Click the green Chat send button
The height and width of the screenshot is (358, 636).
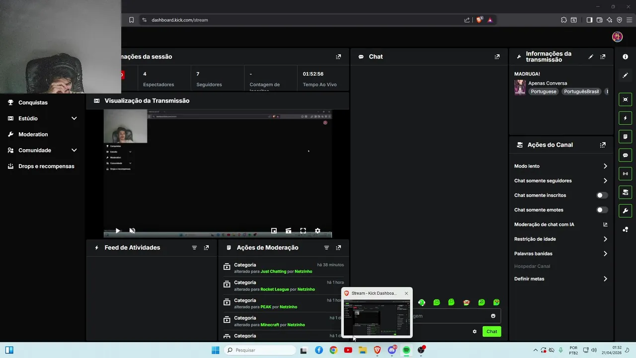pos(491,332)
